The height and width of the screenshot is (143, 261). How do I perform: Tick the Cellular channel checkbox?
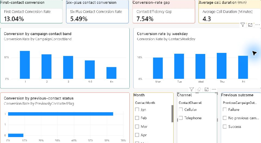click(x=181, y=109)
